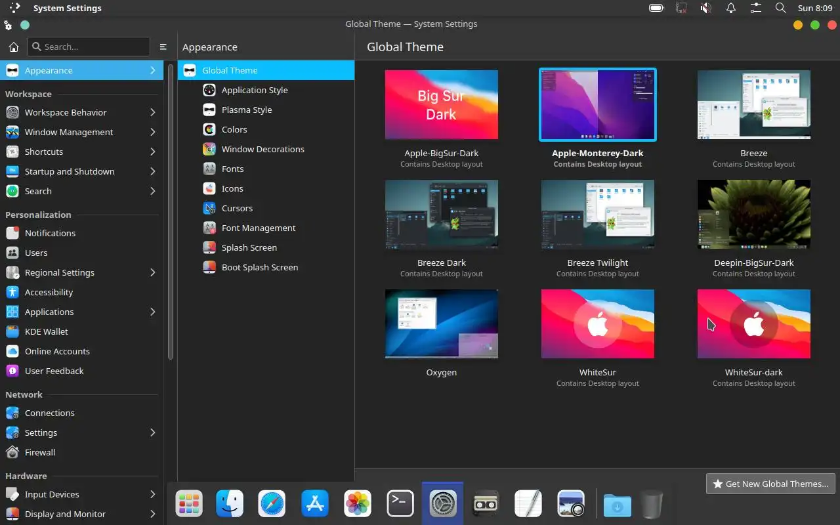Click the Fonts icon
This screenshot has height=525, width=840.
209,169
